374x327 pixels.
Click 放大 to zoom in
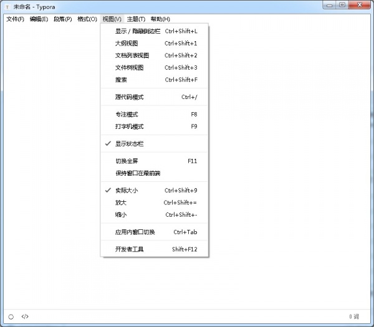(x=120, y=202)
